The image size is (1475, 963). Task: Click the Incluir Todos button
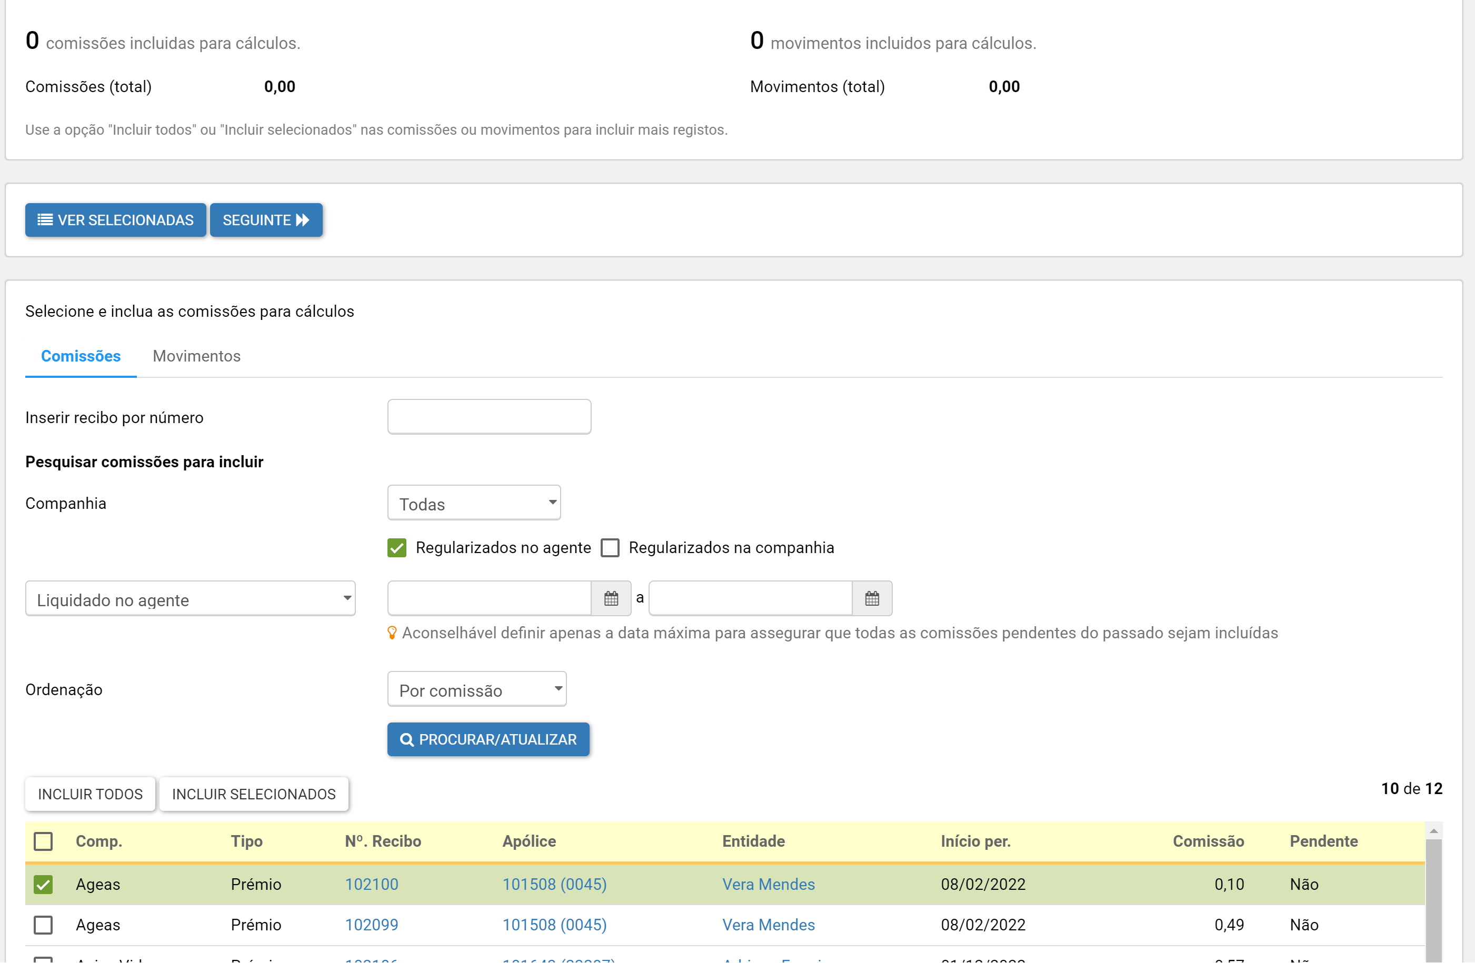(x=90, y=794)
